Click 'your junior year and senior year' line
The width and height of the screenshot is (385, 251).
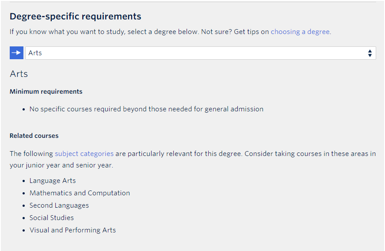click(61, 165)
